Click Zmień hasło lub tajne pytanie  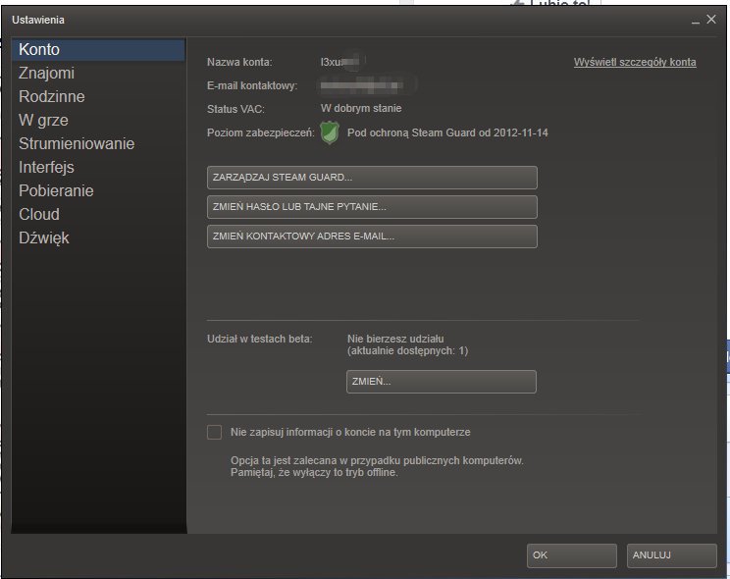coord(372,207)
